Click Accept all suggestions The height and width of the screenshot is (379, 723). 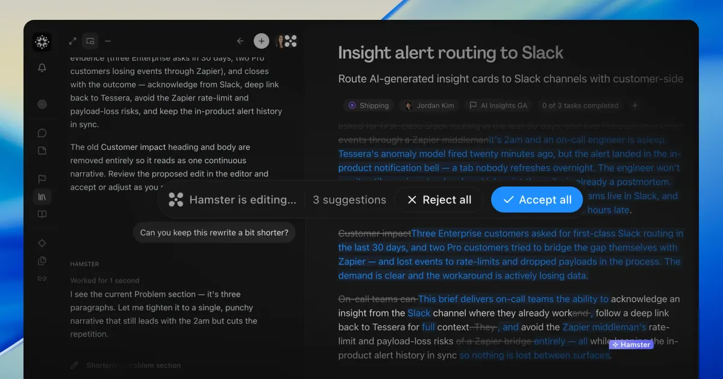537,200
